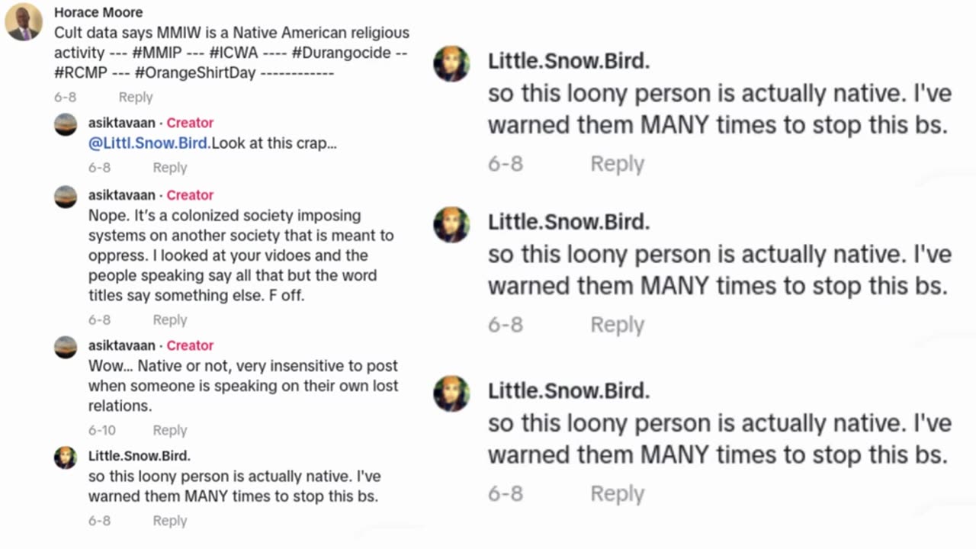Reply to the comment ending "F off."
Viewport: 976px width, 549px height.
169,320
